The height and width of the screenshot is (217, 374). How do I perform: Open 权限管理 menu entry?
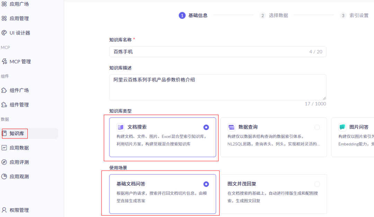[19, 210]
